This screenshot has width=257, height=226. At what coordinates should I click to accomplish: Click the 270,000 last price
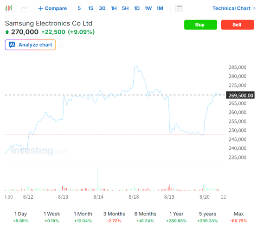click(x=25, y=32)
